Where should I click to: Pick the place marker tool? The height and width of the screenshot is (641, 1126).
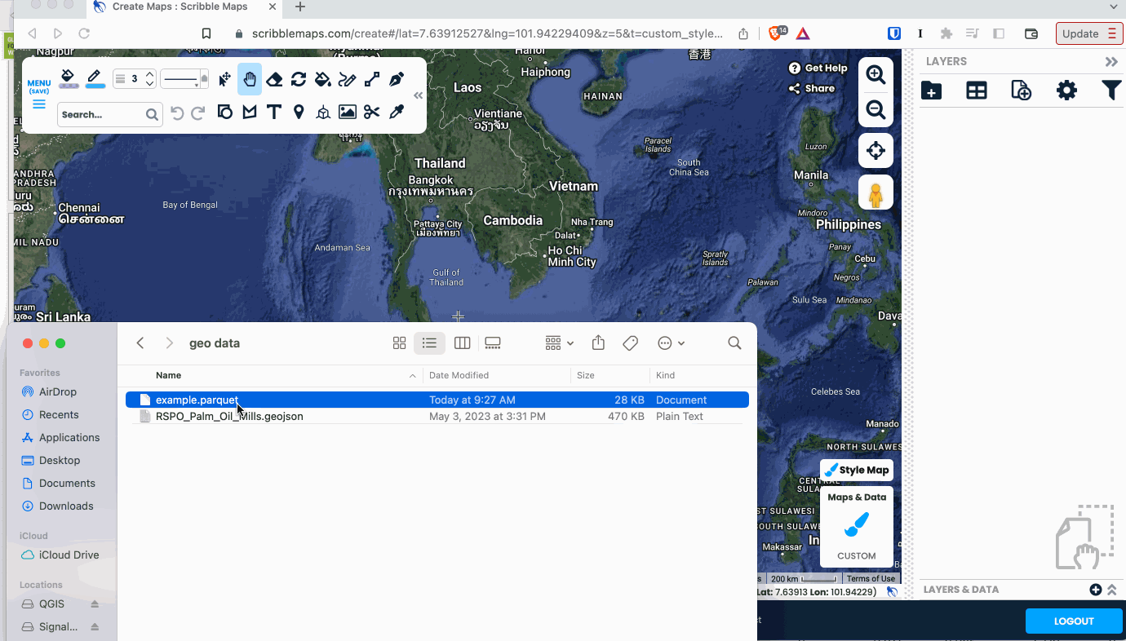[x=299, y=112]
